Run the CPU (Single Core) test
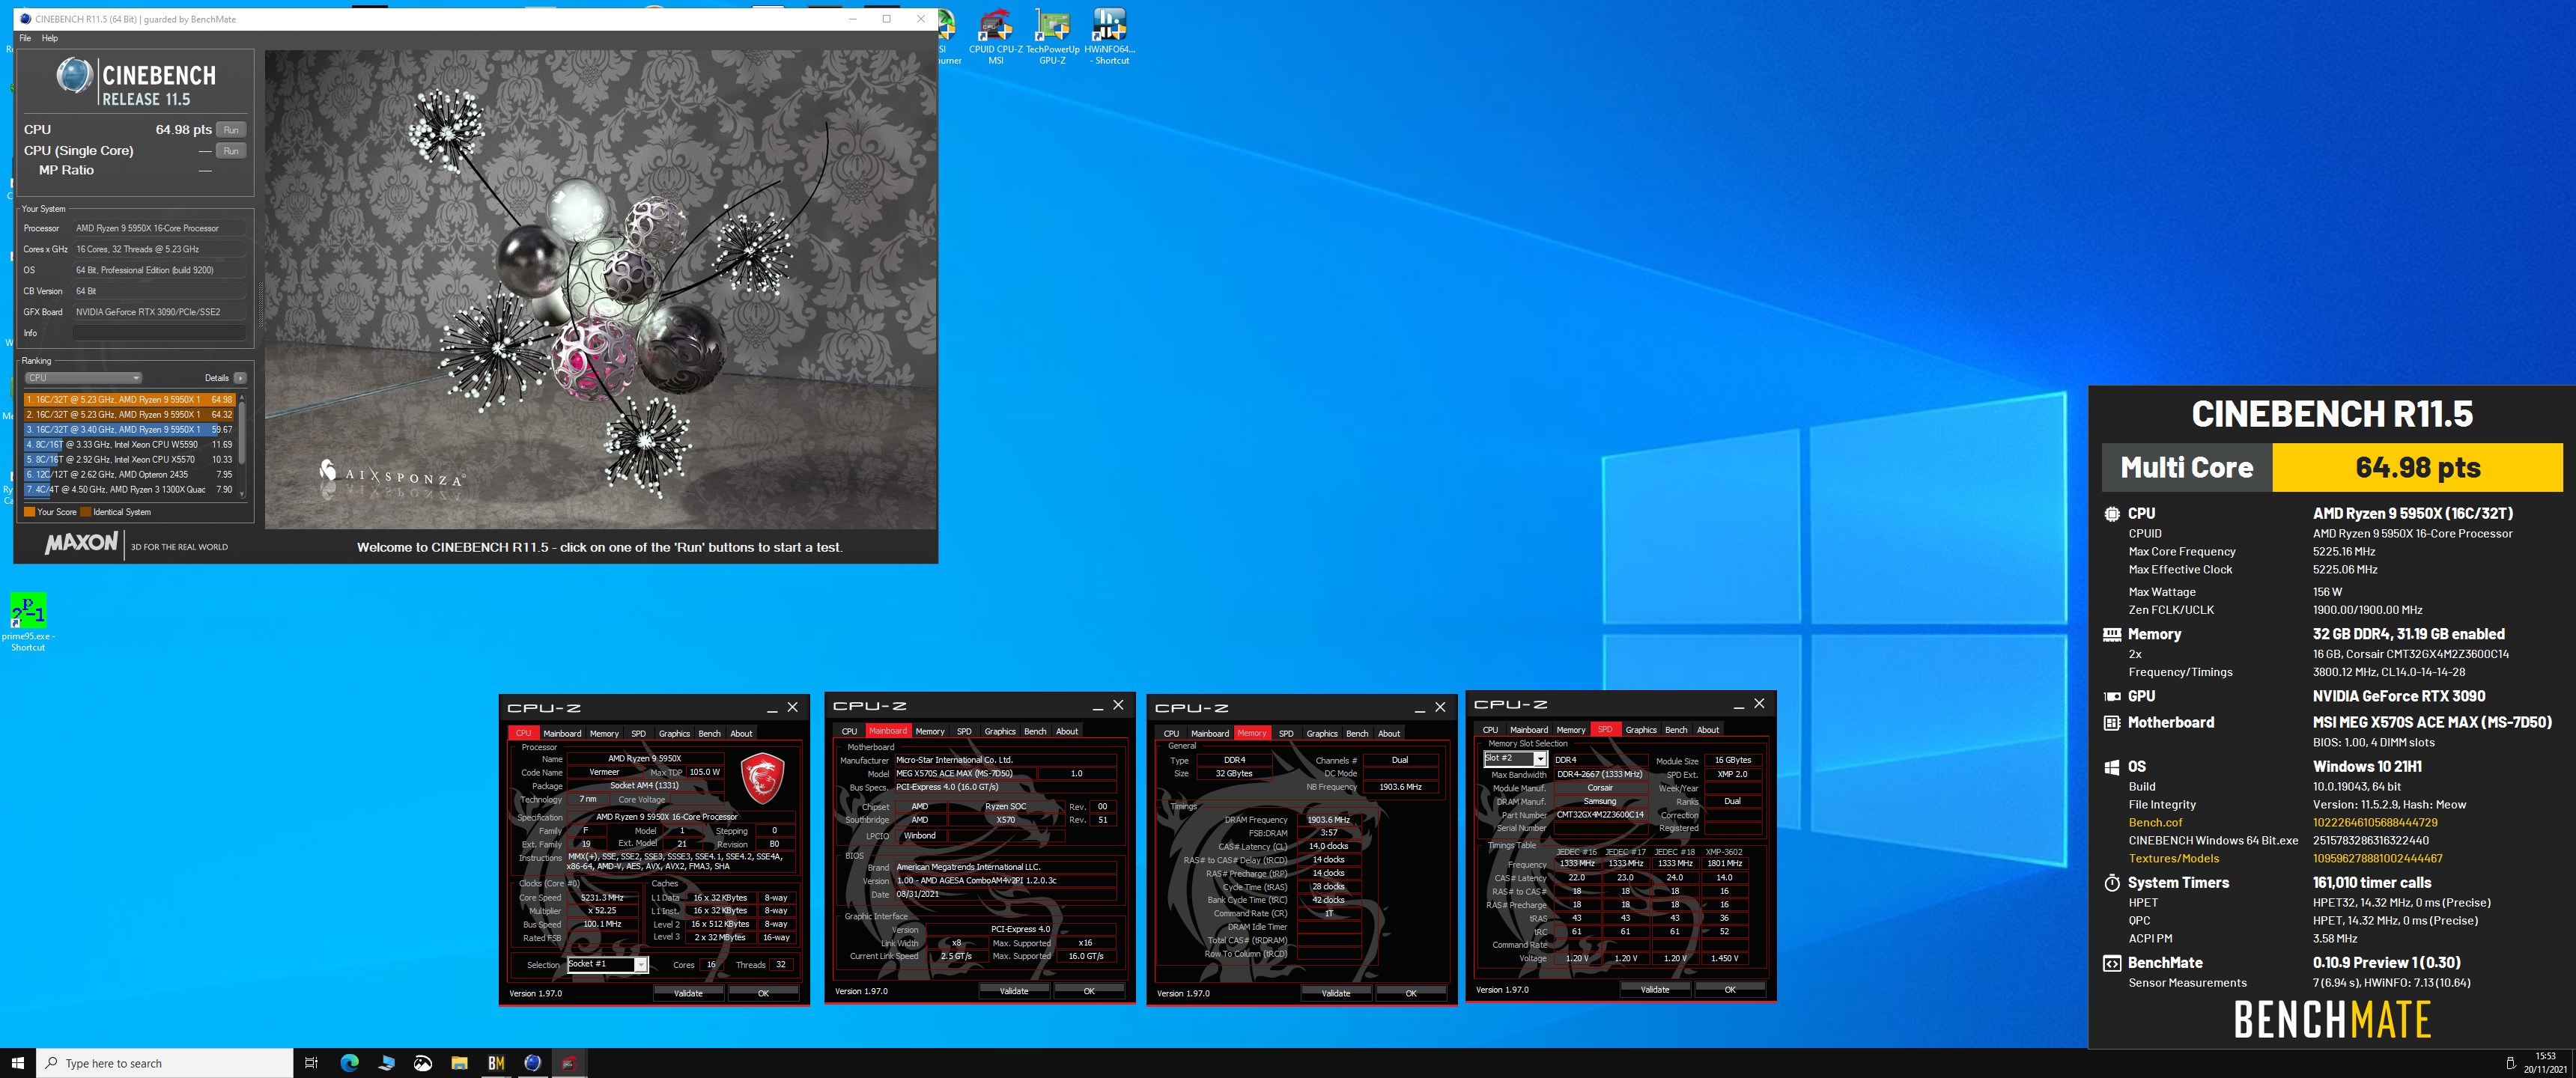The width and height of the screenshot is (2576, 1078). [x=231, y=151]
